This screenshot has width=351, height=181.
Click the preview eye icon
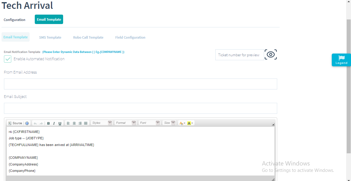pyautogui.click(x=270, y=55)
